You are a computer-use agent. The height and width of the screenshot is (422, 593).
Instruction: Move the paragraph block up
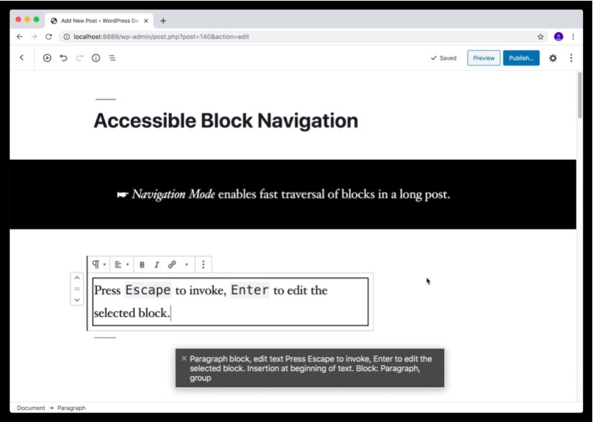(x=77, y=278)
